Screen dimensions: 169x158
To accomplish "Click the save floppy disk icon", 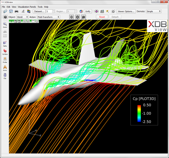I will coord(11,11).
